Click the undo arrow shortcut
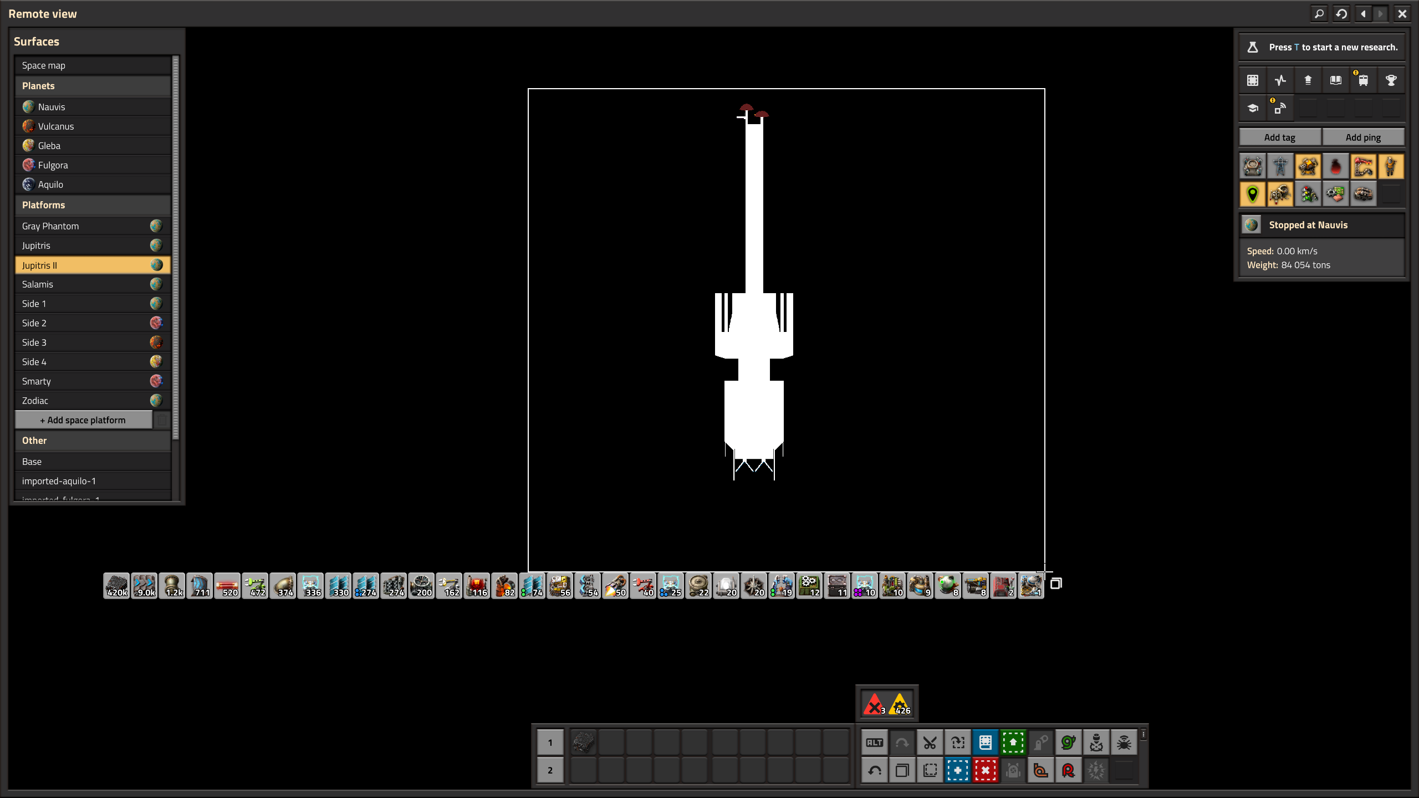This screenshot has width=1419, height=798. coord(875,770)
